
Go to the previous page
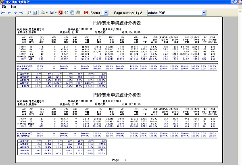pos(9,13)
